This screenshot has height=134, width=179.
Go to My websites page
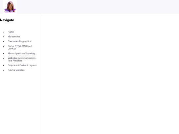(14, 37)
